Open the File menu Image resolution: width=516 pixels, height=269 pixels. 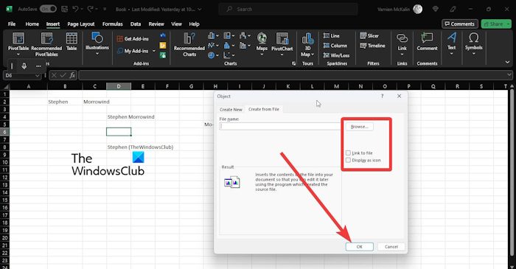(12, 24)
